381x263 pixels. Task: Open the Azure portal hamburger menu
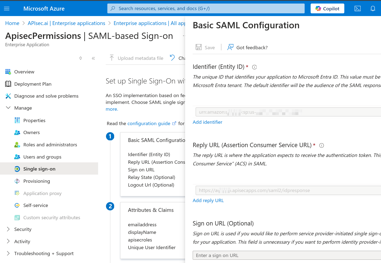tap(7, 9)
